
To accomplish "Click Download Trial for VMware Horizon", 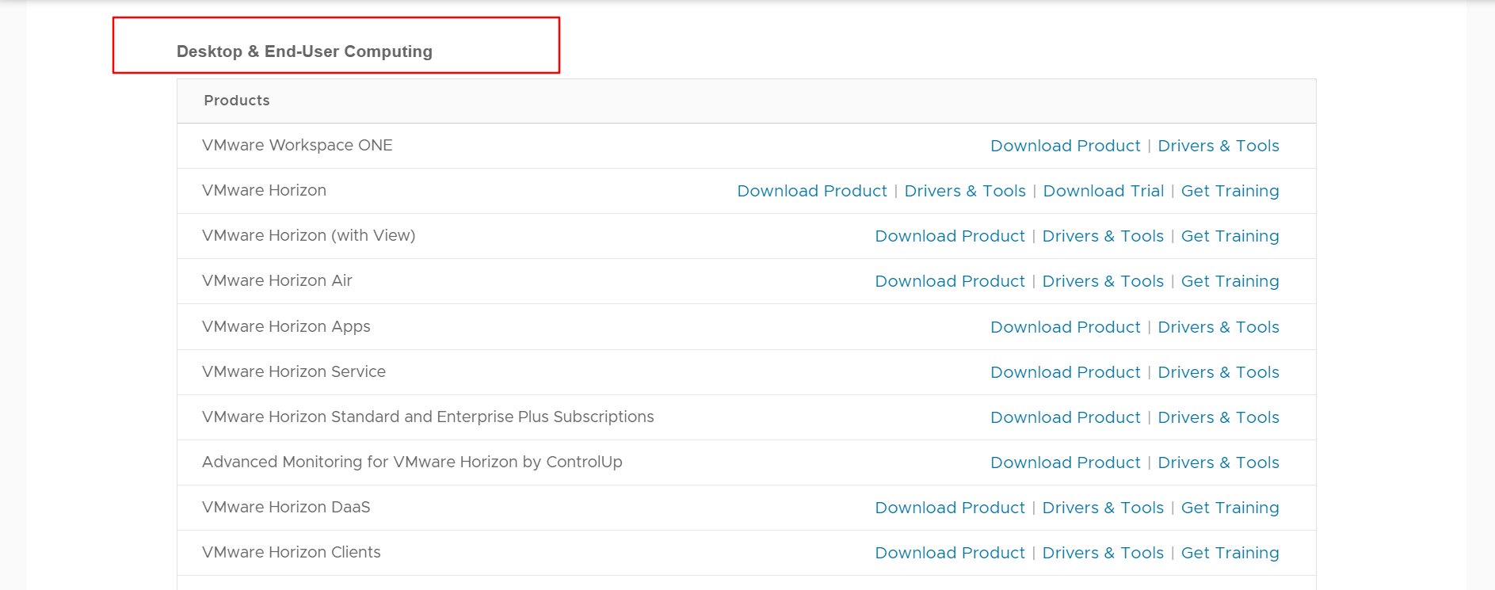I will pos(1104,191).
